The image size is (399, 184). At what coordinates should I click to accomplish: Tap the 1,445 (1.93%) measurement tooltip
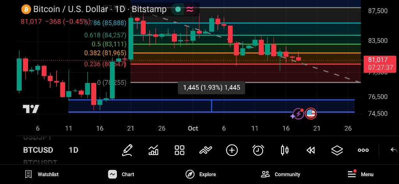pyautogui.click(x=212, y=88)
